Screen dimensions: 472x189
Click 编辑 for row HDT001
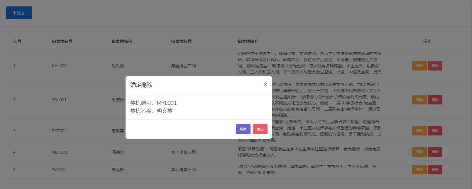click(x=419, y=152)
